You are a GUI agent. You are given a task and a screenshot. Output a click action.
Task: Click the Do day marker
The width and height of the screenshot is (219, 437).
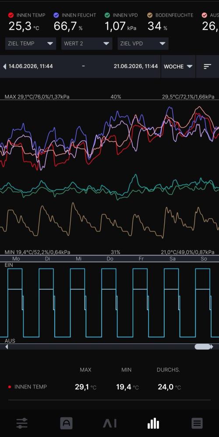pos(110,259)
